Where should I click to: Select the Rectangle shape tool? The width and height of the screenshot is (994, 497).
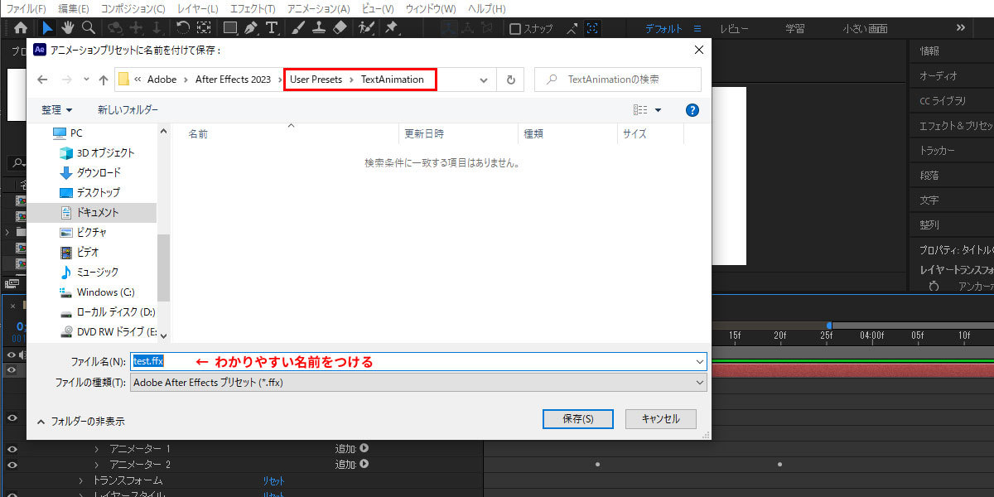coord(230,28)
